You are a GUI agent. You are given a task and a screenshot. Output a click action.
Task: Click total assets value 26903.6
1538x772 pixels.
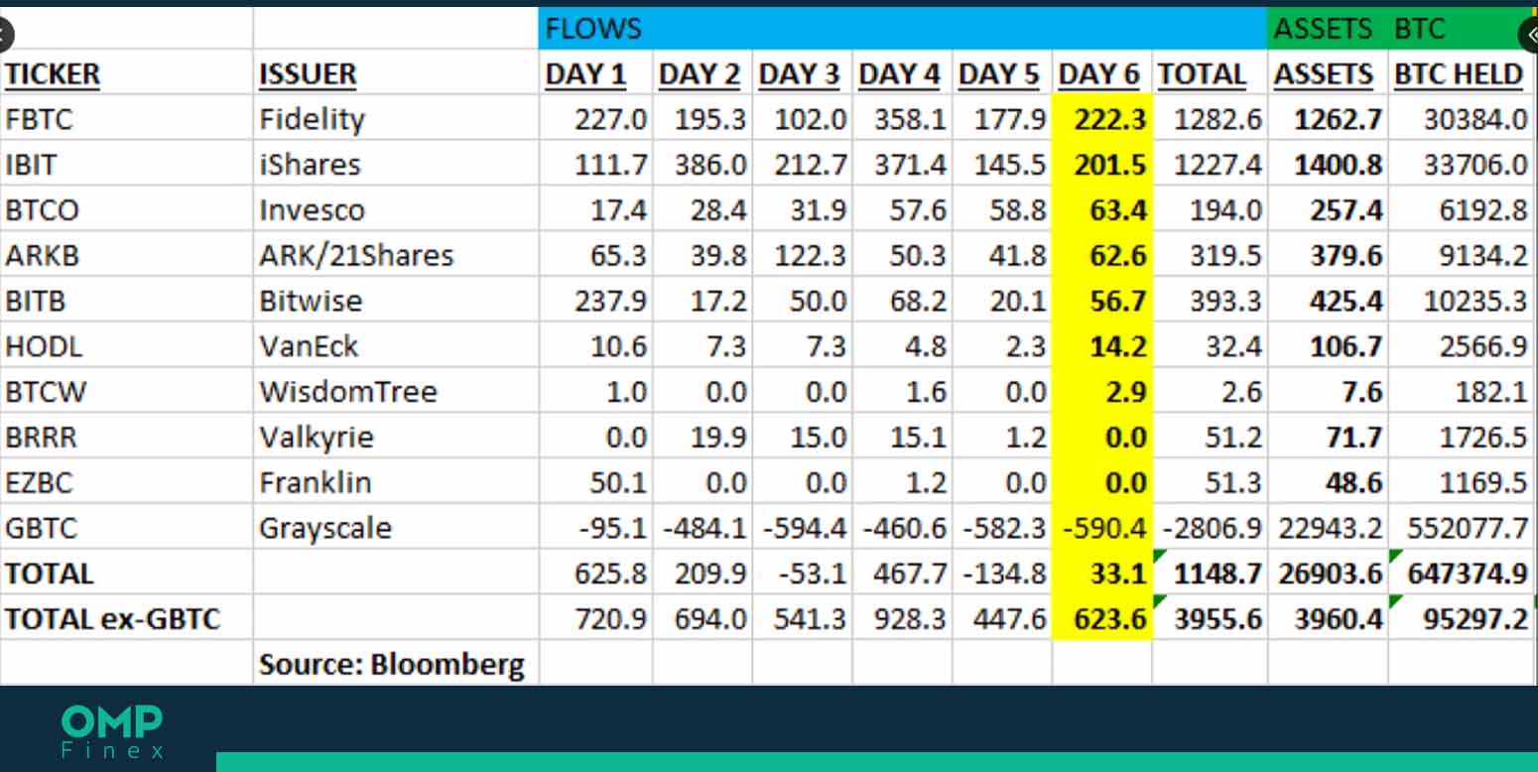[x=1329, y=574]
